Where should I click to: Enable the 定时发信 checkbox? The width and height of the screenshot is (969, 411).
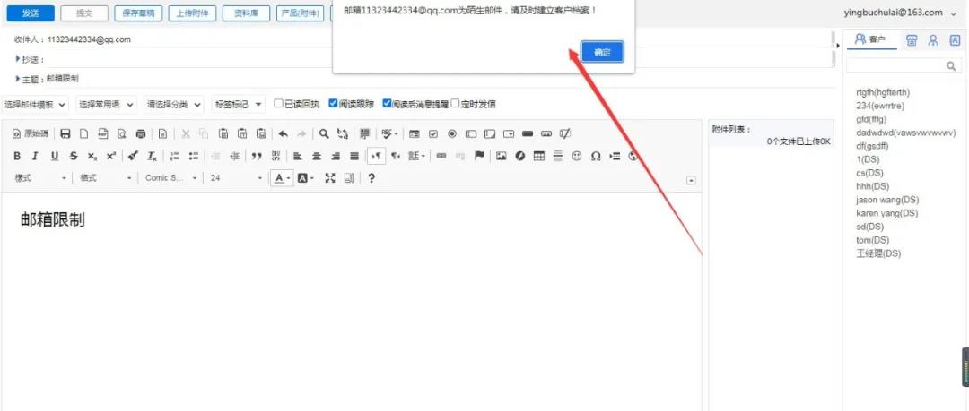pyautogui.click(x=456, y=104)
